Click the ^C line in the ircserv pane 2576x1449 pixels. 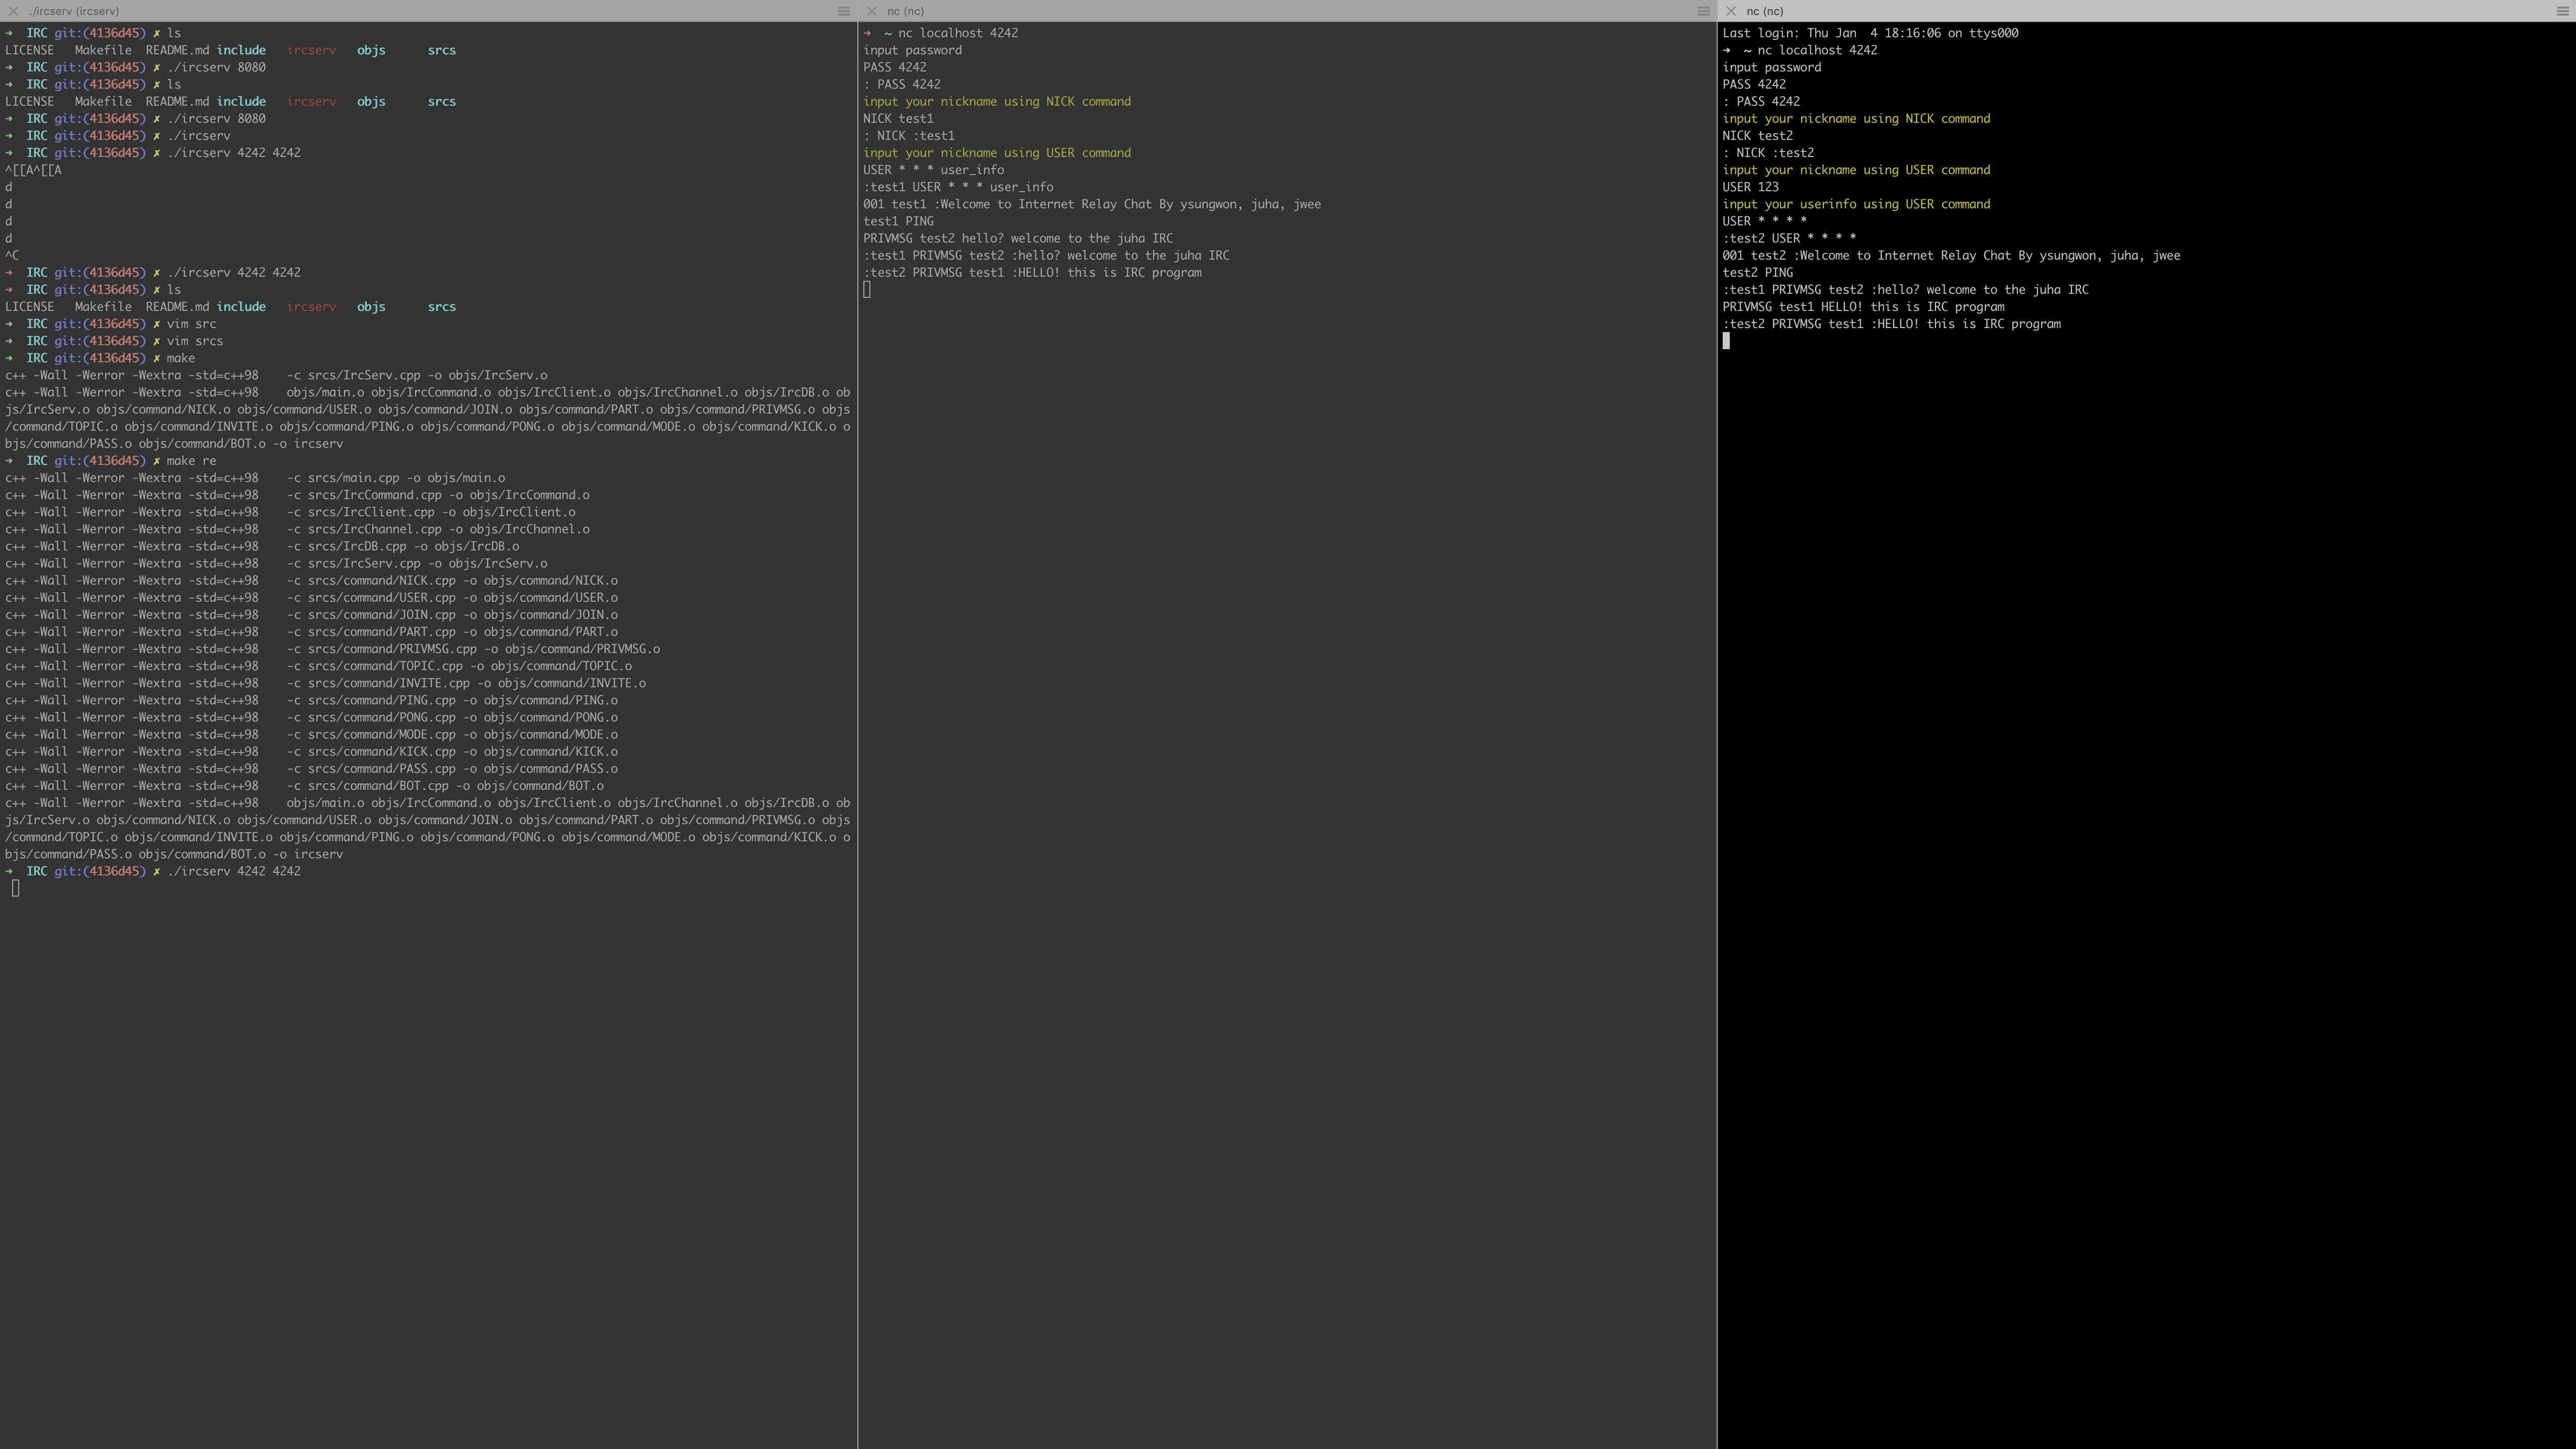[x=12, y=256]
